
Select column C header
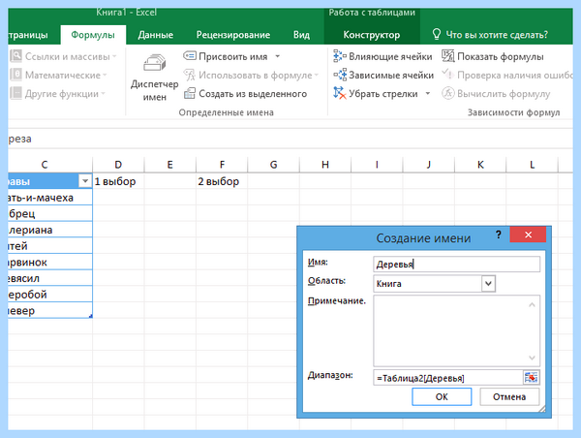[50, 165]
